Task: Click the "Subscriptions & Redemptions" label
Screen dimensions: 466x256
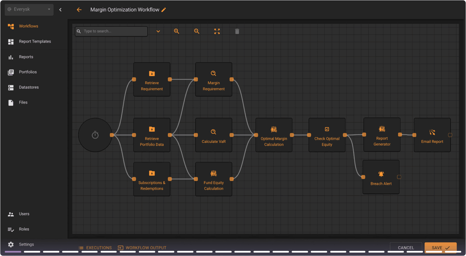Action: click(x=152, y=185)
